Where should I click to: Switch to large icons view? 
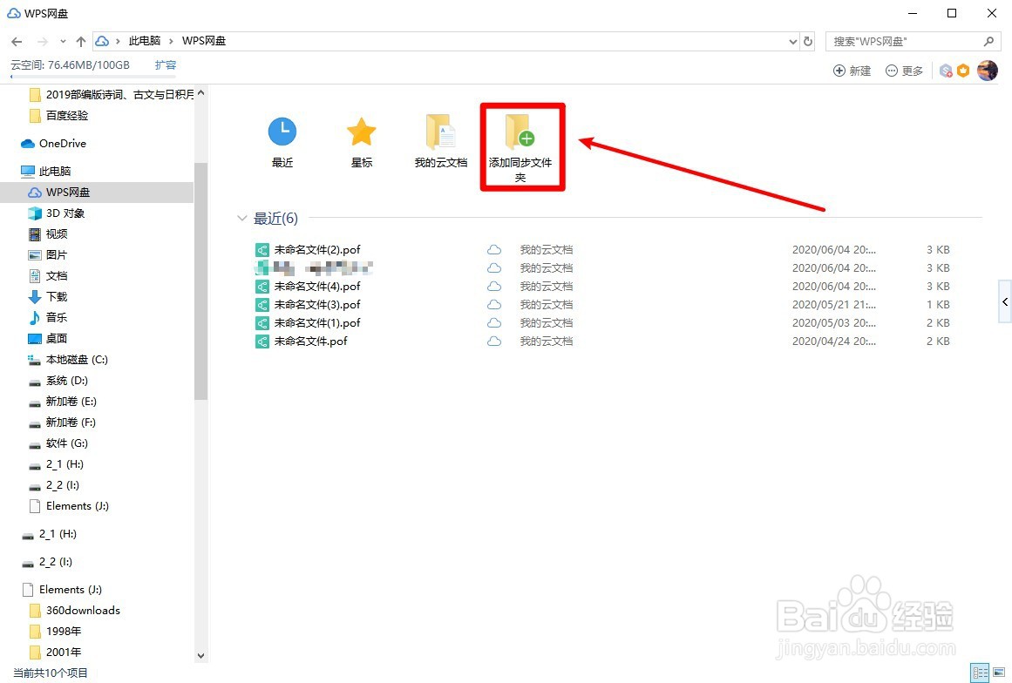(x=999, y=672)
